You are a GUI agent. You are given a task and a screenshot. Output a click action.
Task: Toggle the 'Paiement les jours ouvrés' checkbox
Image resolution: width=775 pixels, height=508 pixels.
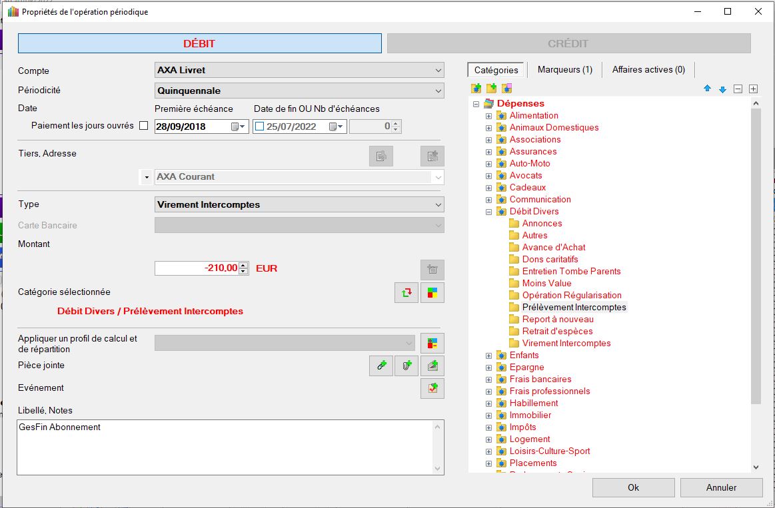point(143,126)
